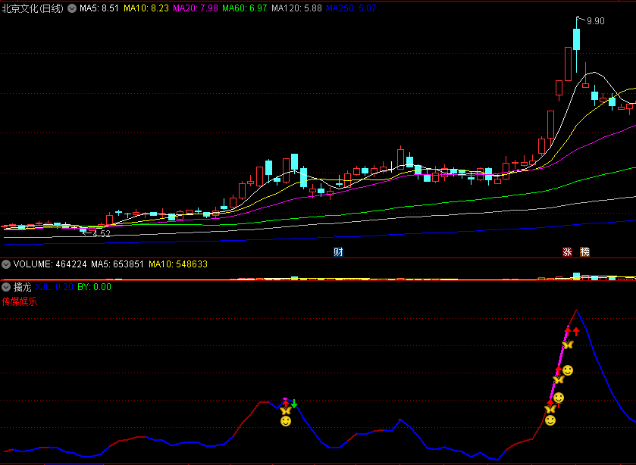Select the butterfly at the left indicator peak
This screenshot has height=465, width=636.
click(286, 410)
